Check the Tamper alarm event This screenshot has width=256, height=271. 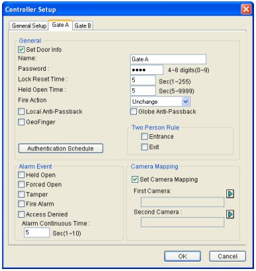point(22,194)
